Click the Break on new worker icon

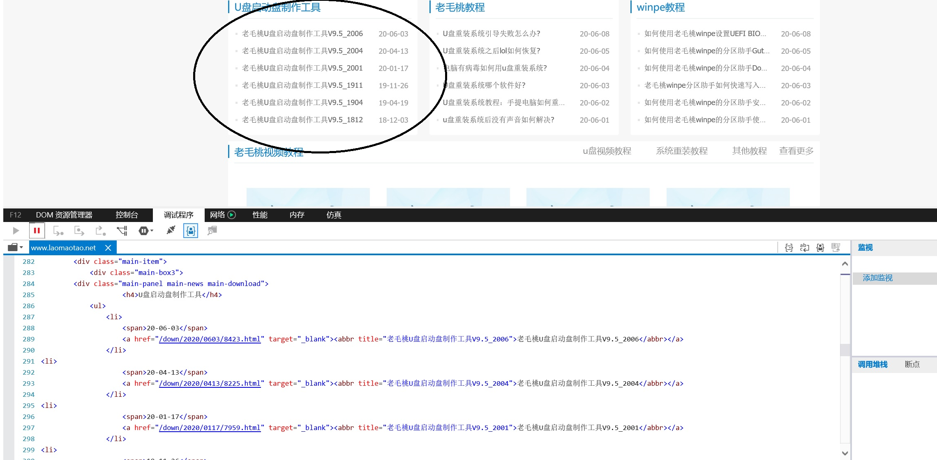[x=122, y=231]
